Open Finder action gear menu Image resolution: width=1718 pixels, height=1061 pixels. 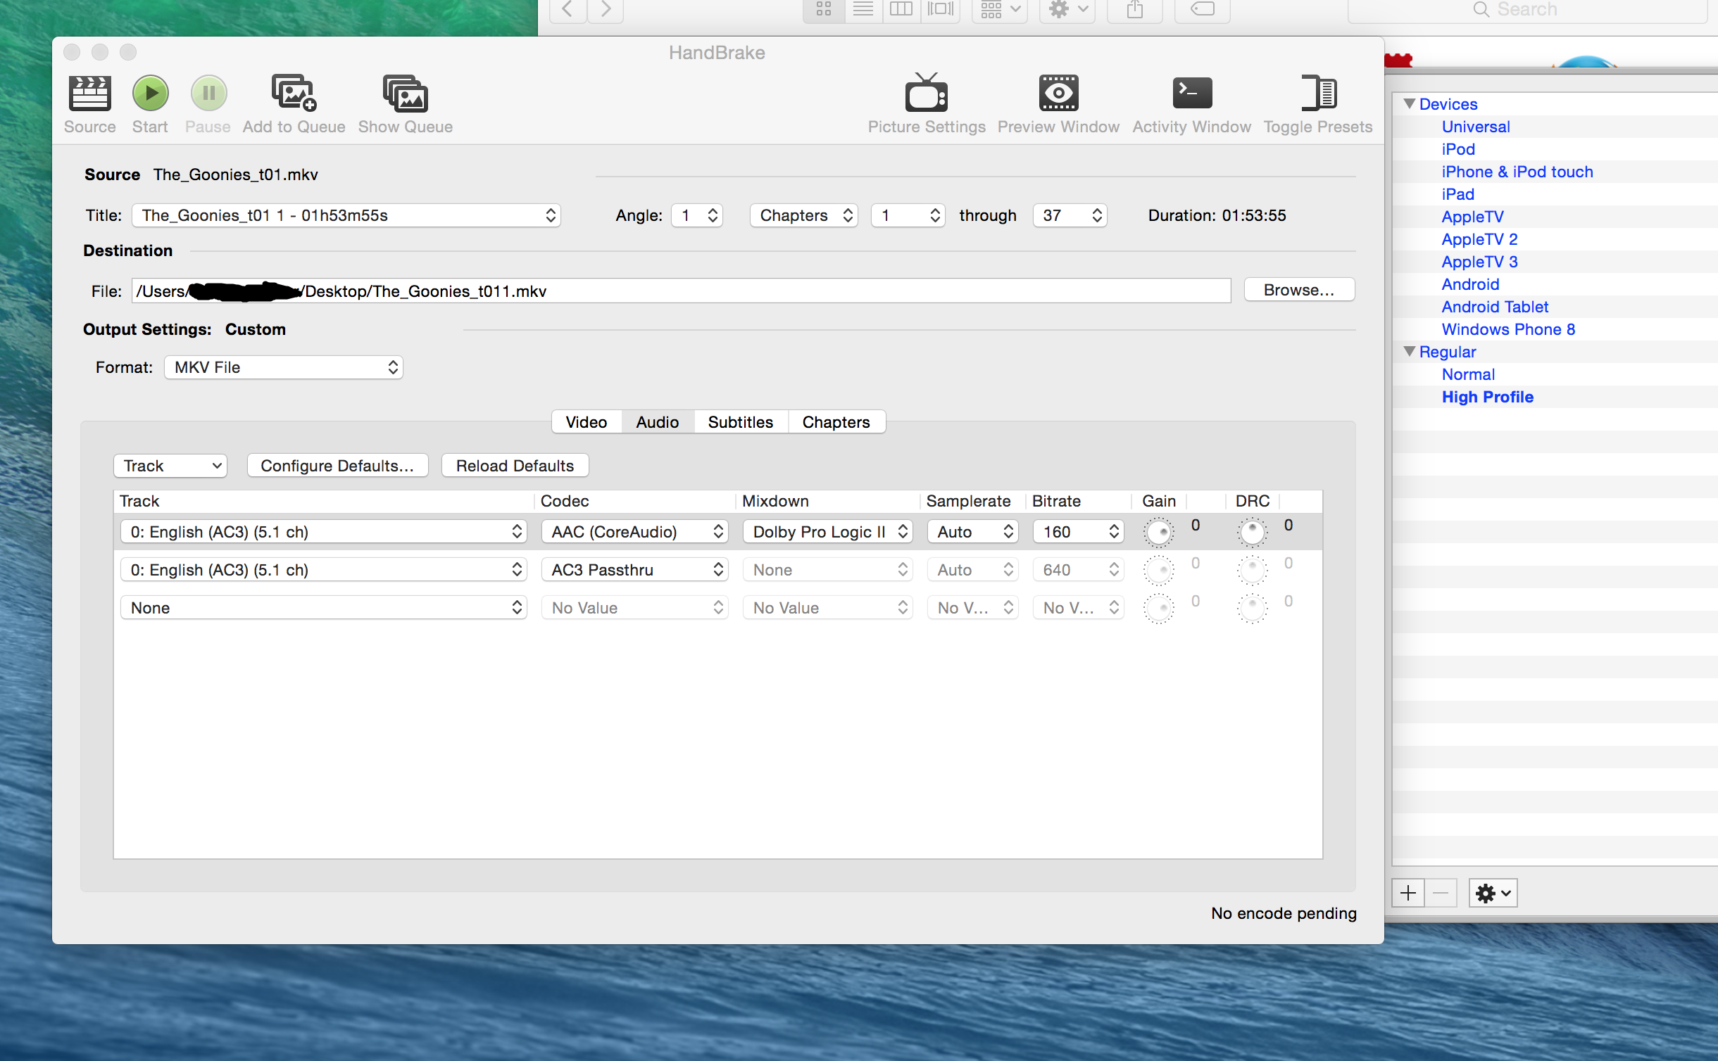pyautogui.click(x=1067, y=10)
